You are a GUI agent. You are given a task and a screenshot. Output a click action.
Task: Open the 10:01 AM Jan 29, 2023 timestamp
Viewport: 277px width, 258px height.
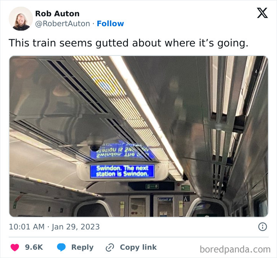coord(55,227)
